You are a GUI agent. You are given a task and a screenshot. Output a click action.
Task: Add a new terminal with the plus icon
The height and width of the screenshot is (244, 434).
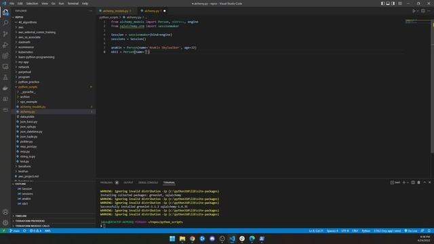[x=404, y=182]
